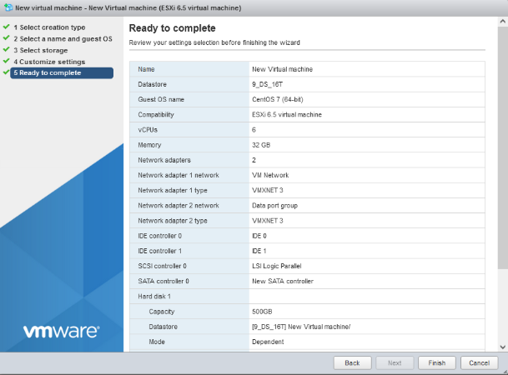This screenshot has height=375, width=508.
Task: Click the checkmark next to Customize settings
Action: pos(7,62)
